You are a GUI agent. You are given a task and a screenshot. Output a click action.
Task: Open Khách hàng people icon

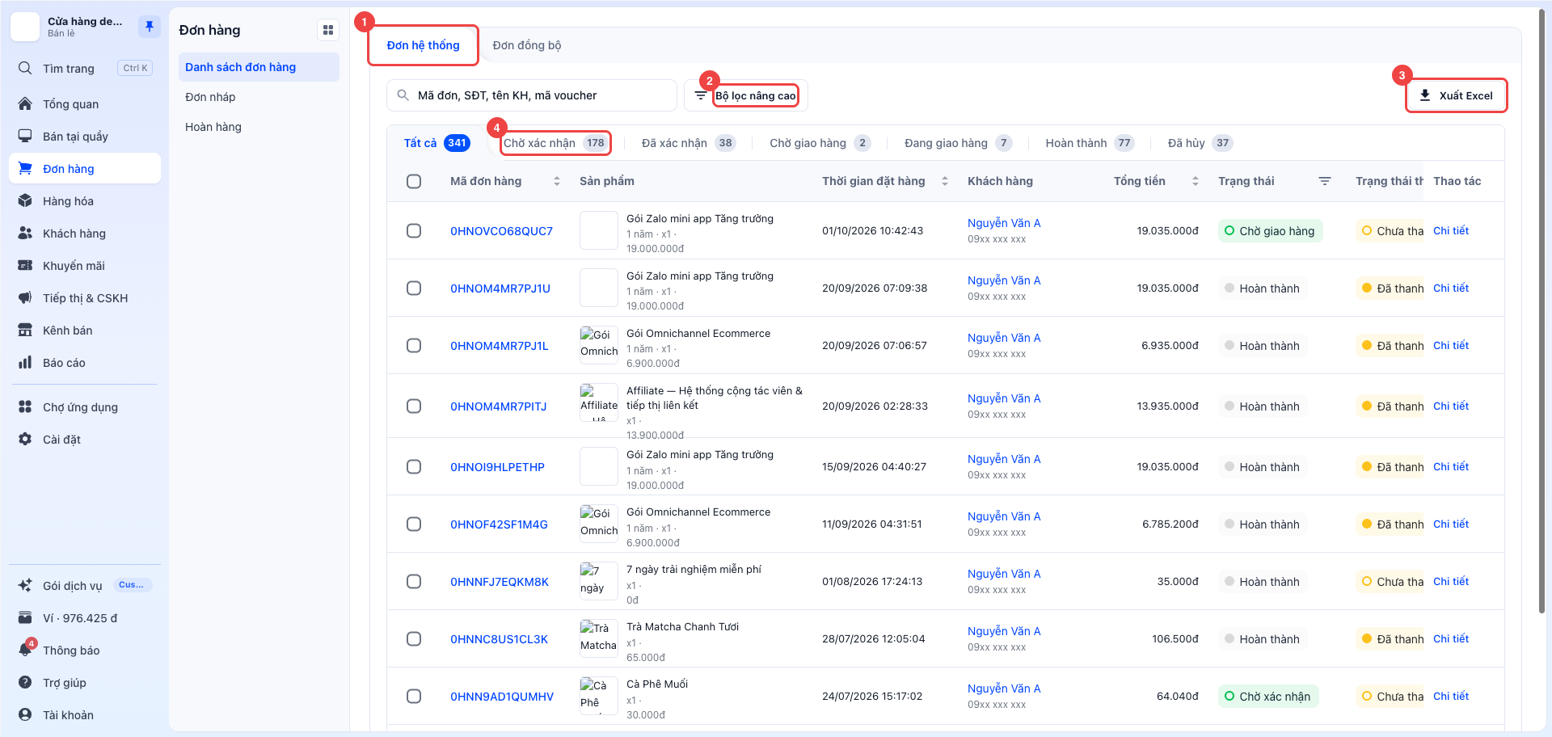click(25, 234)
